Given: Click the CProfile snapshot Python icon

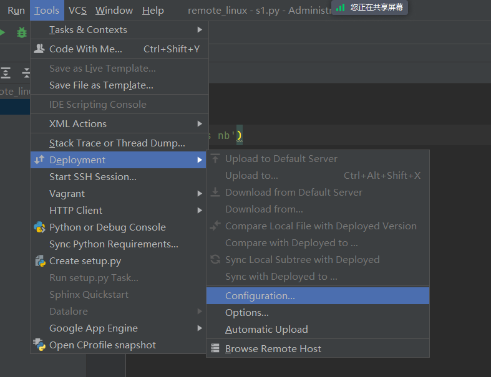Looking at the screenshot, I should click(x=39, y=345).
